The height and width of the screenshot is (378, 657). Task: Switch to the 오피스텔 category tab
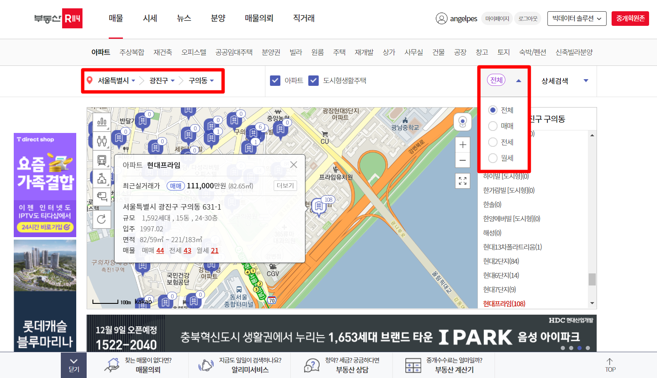(194, 52)
